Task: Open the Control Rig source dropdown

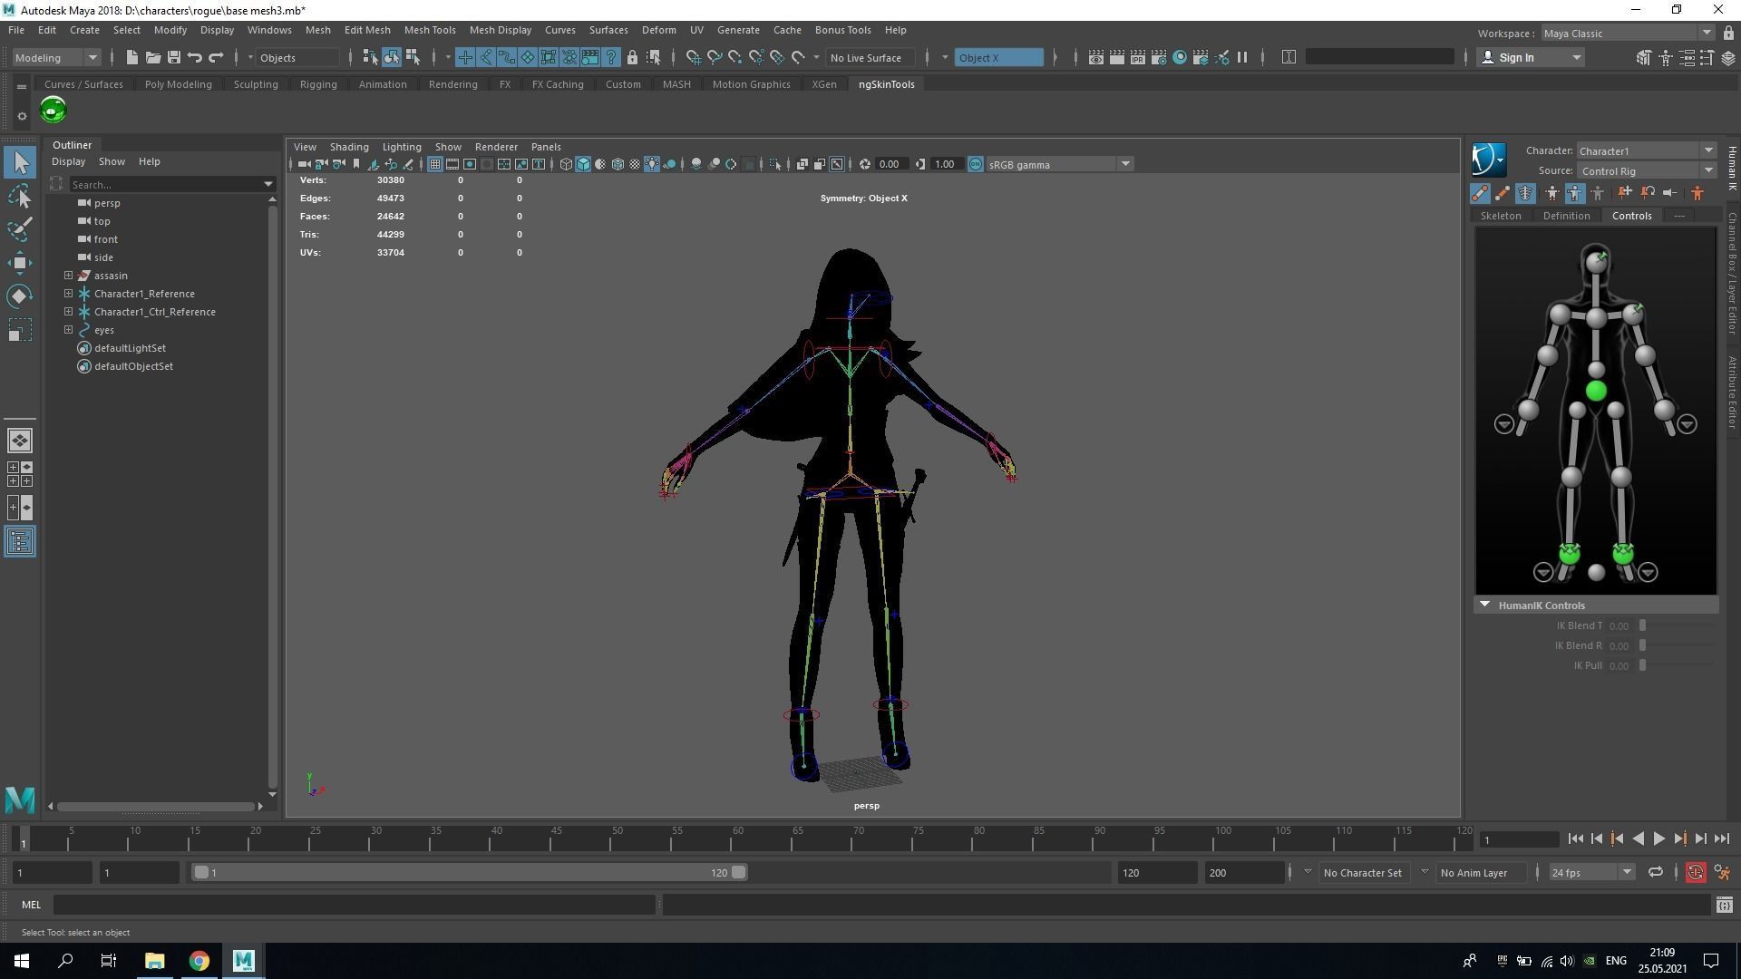Action: (x=1646, y=170)
